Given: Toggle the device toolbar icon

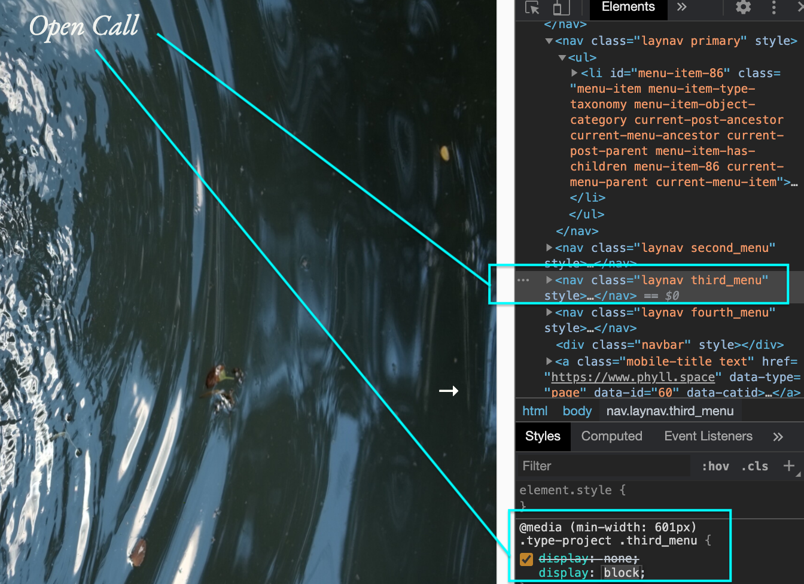Looking at the screenshot, I should point(561,8).
